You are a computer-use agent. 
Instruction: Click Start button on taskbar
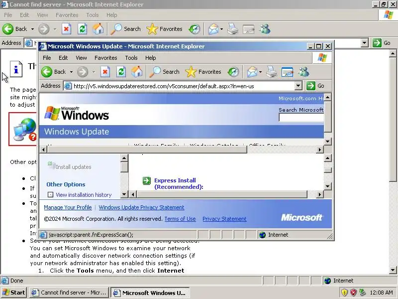tap(14, 293)
